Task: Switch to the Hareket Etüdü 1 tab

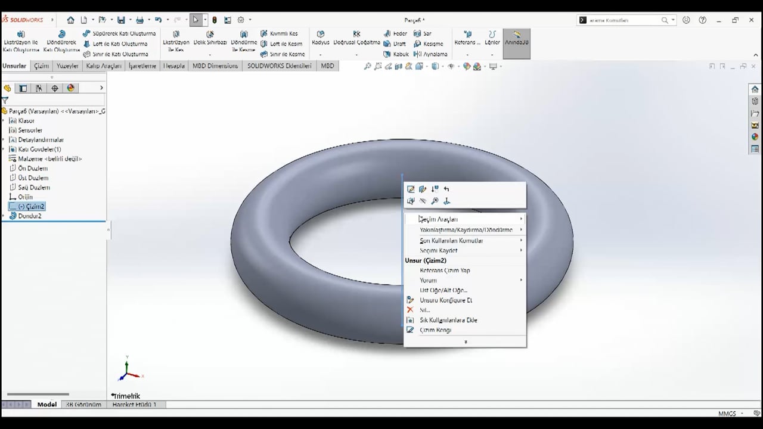Action: click(x=134, y=405)
